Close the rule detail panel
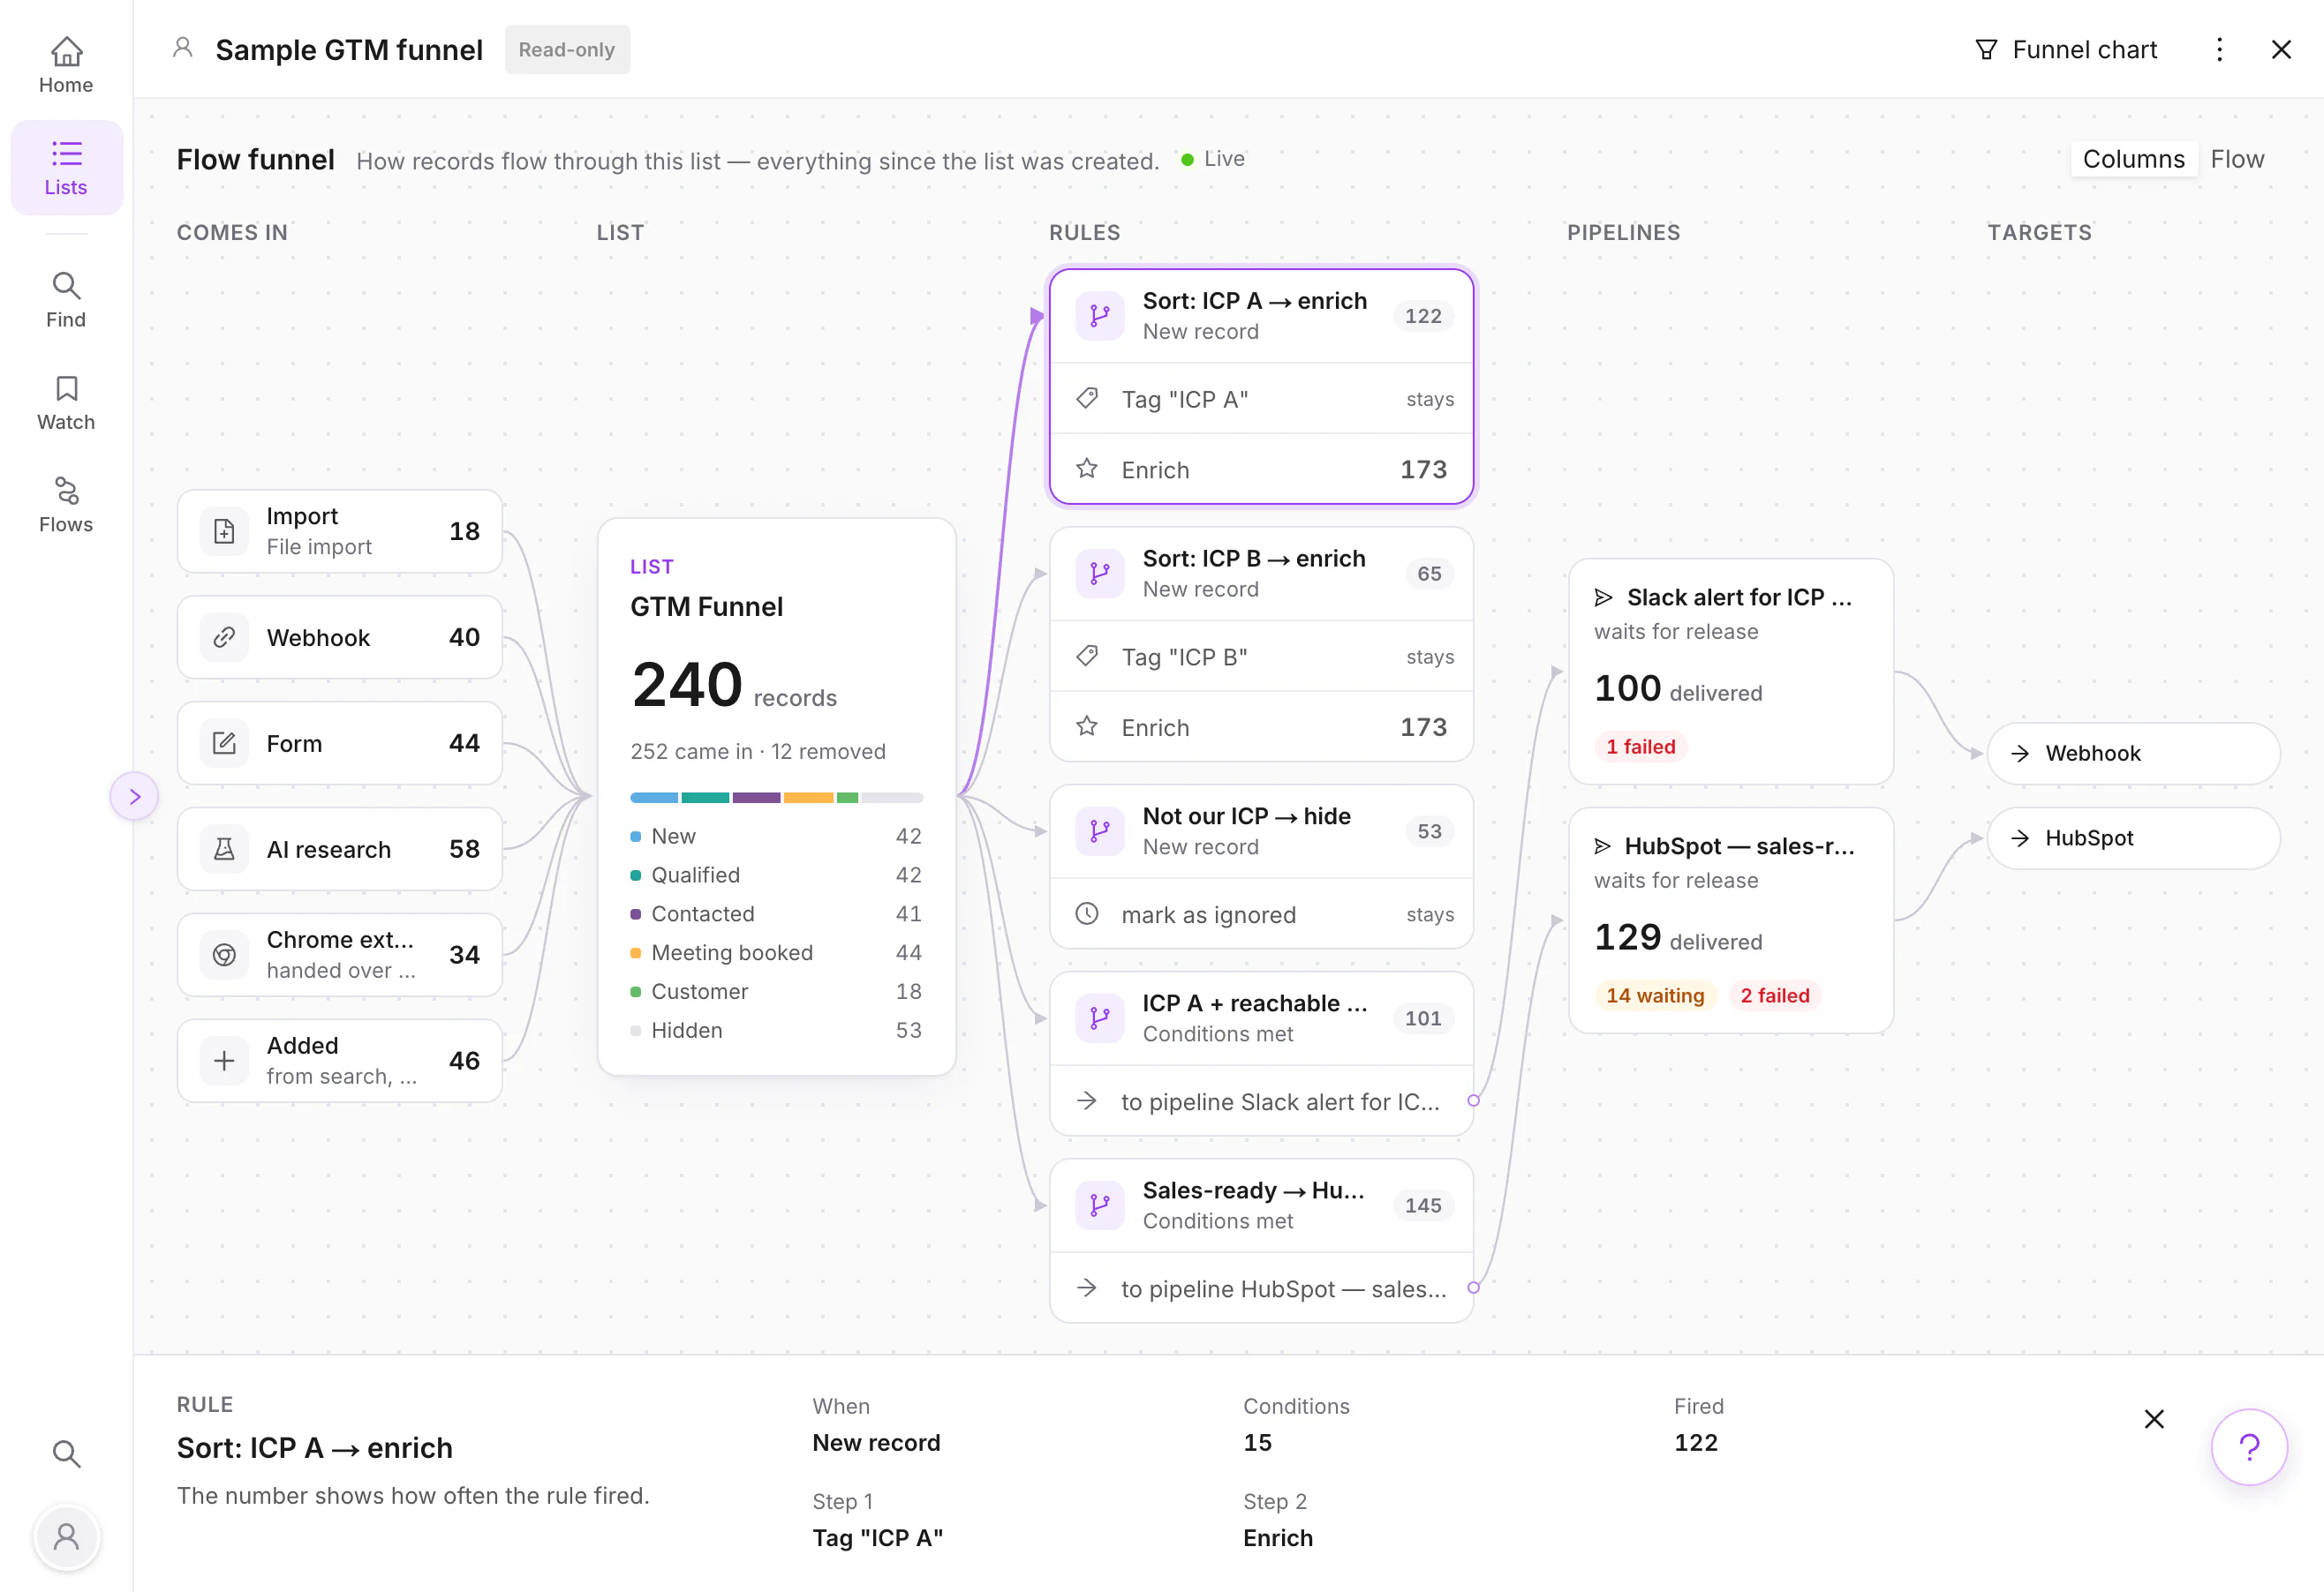 pos(2154,1418)
